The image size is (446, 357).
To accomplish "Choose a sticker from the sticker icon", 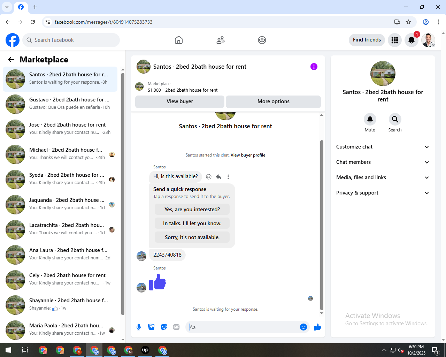I will pyautogui.click(x=164, y=327).
